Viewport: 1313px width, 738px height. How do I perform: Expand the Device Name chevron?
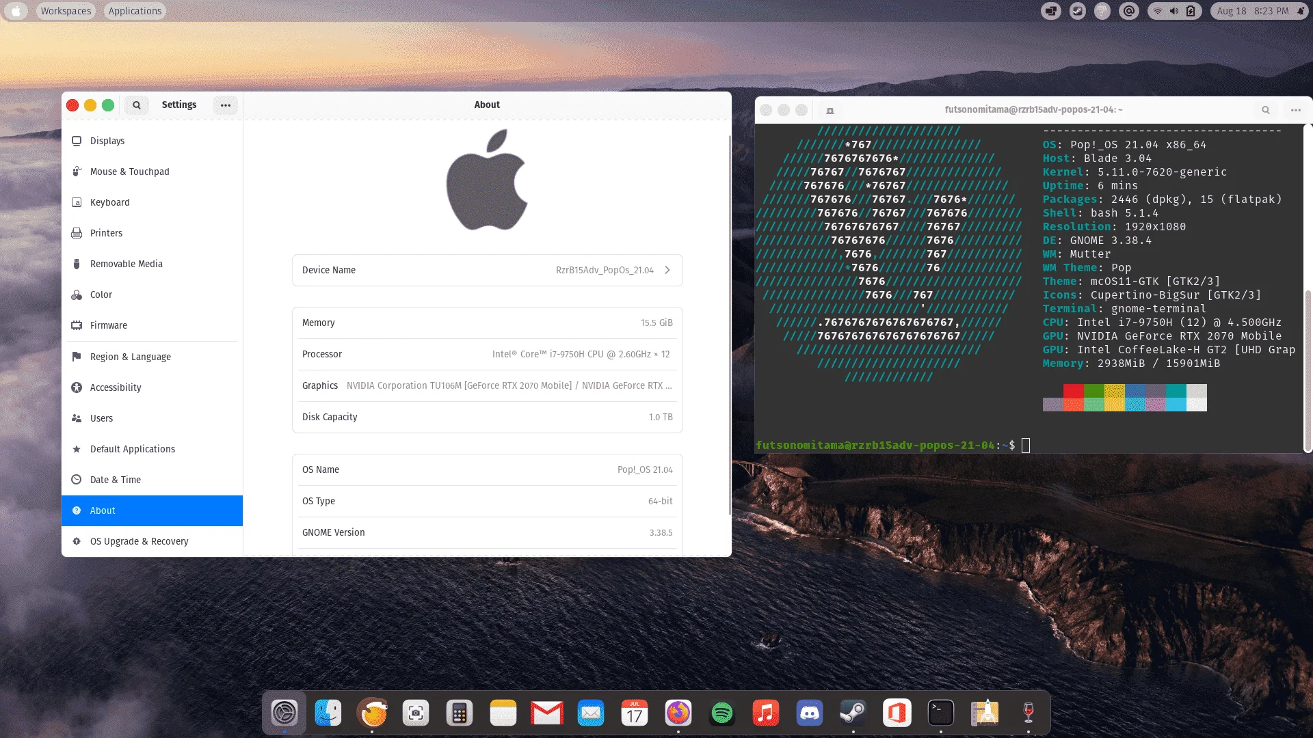(667, 270)
